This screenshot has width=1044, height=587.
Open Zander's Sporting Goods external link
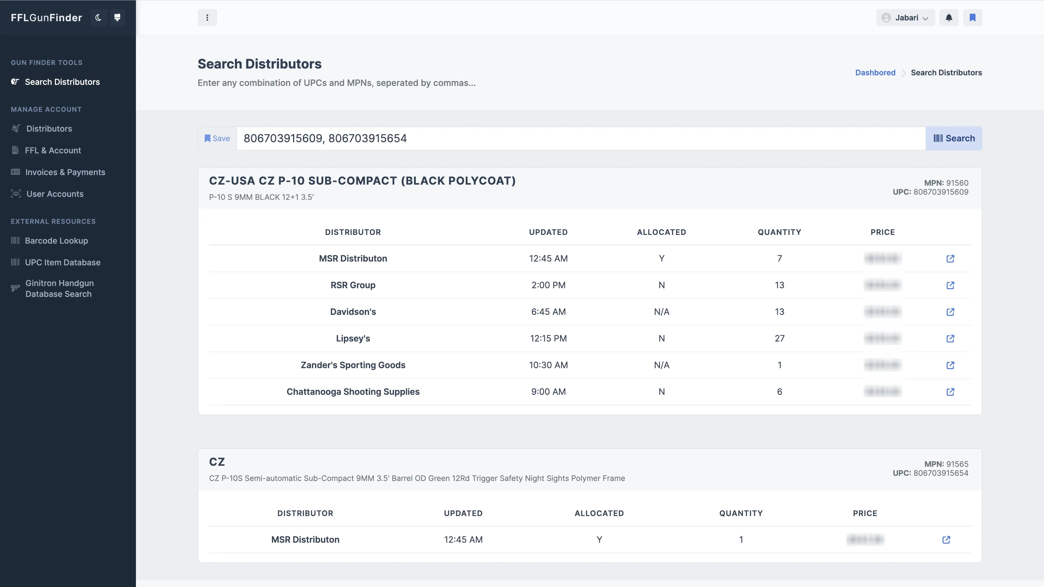[950, 365]
